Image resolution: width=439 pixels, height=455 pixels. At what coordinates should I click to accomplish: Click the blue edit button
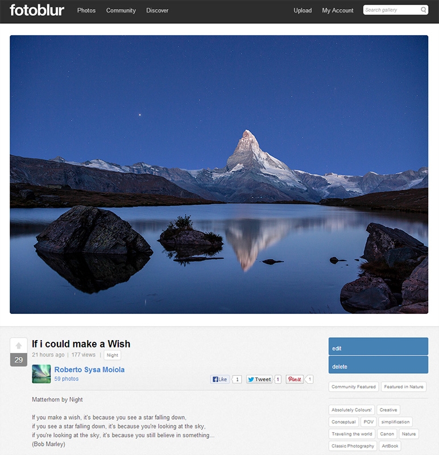tap(378, 346)
